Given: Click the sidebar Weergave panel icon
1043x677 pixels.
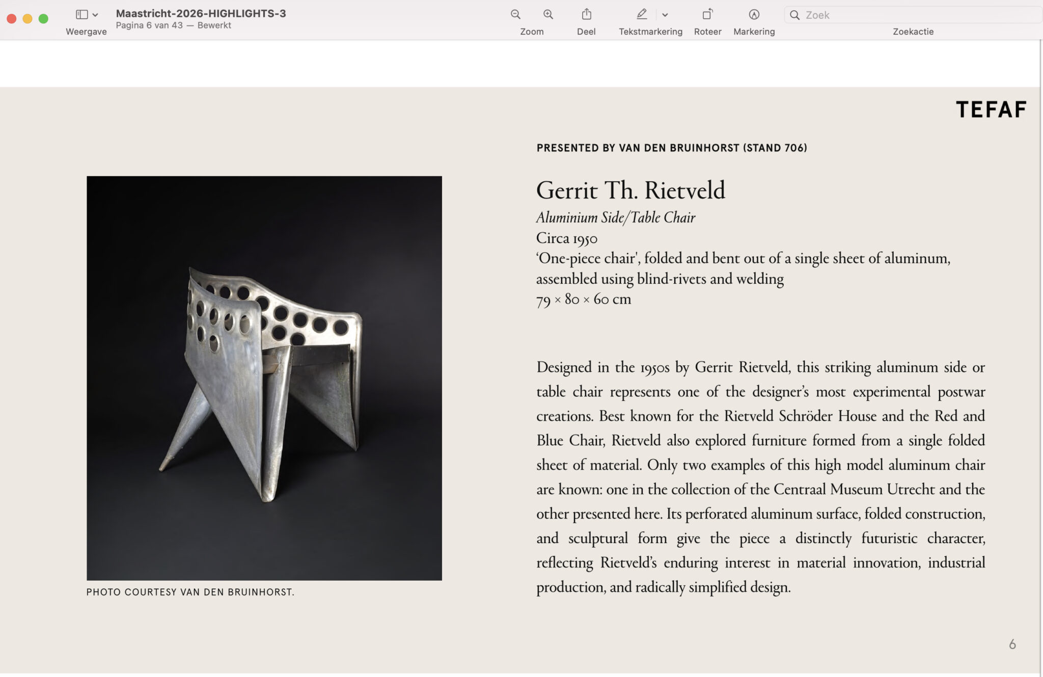Looking at the screenshot, I should 81,15.
